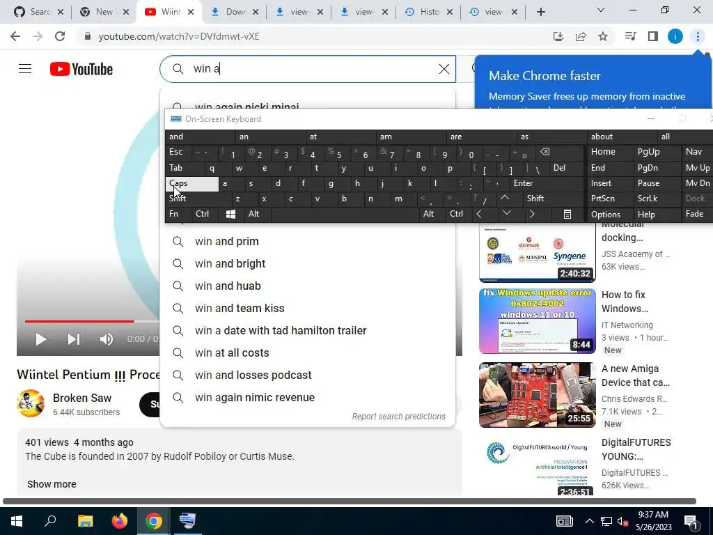Select suggestion 'win and prim'
The height and width of the screenshot is (535, 713).
[x=307, y=242]
